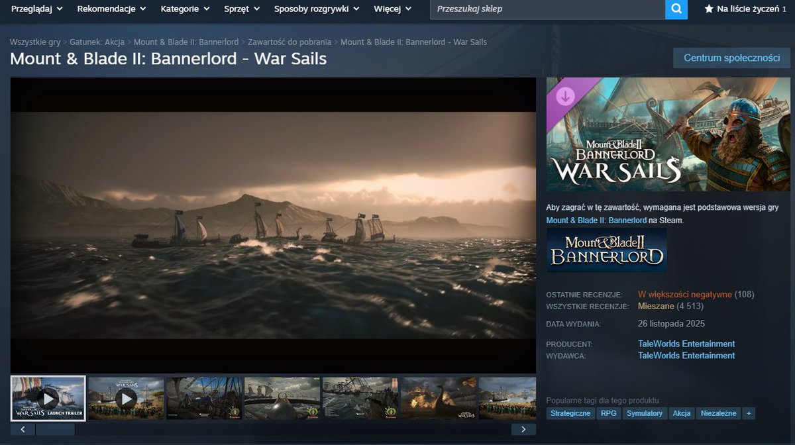The image size is (795, 445).
Task: Expand the Kategorie menu
Action: pos(185,9)
